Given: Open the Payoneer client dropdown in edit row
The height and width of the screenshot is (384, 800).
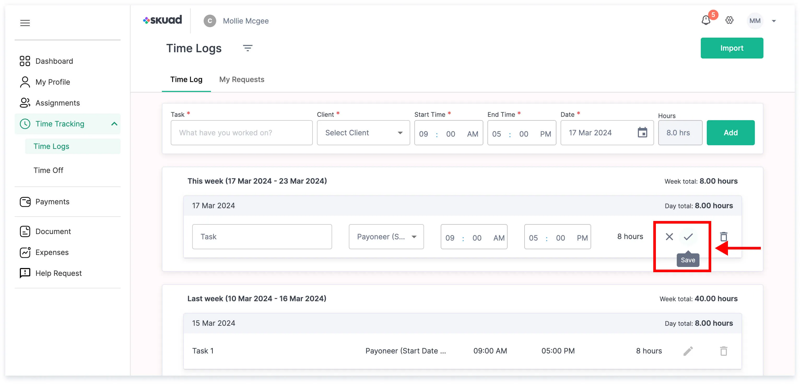Looking at the screenshot, I should [386, 237].
